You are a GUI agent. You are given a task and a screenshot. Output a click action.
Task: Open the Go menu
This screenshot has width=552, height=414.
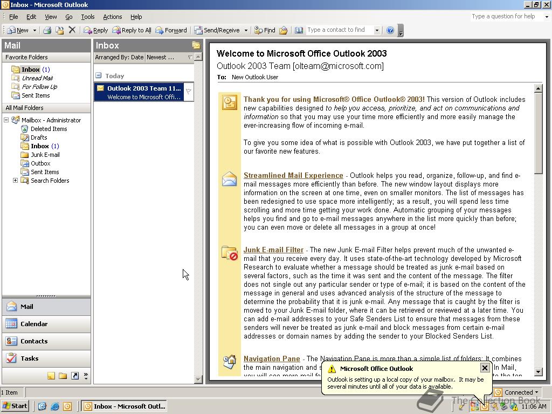[x=69, y=17]
